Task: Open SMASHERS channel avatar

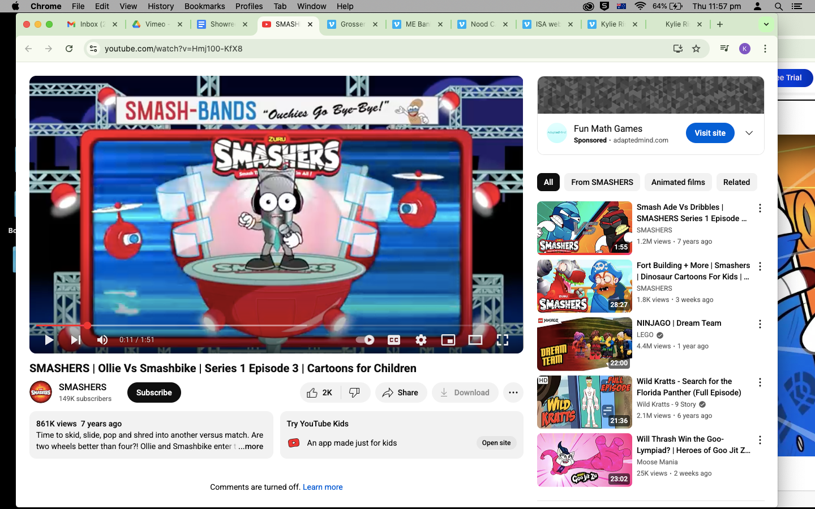Action: pyautogui.click(x=41, y=392)
